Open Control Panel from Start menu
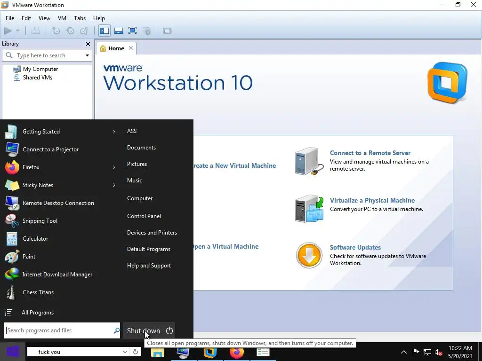 [x=144, y=216]
